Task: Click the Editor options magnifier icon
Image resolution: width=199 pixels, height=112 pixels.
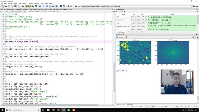Action: (114, 12)
